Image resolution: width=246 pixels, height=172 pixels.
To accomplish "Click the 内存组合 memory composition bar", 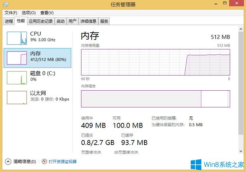I will 155,99.
